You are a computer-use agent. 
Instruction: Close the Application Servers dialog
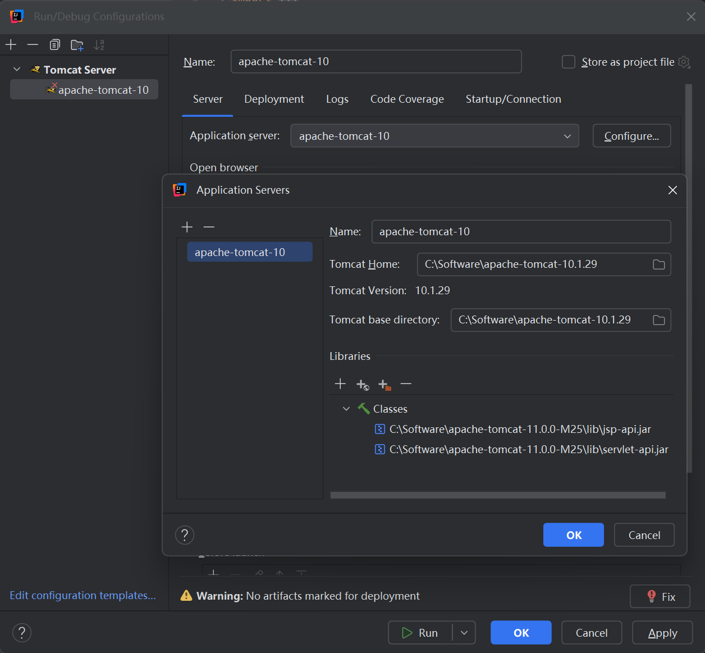click(672, 190)
